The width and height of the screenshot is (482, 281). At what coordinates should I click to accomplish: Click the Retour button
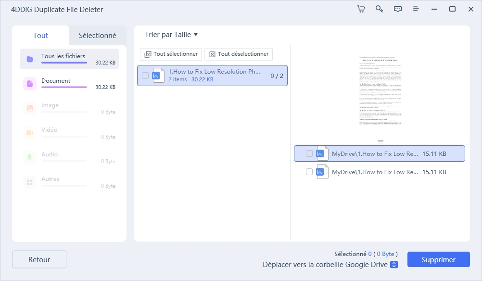(39, 259)
